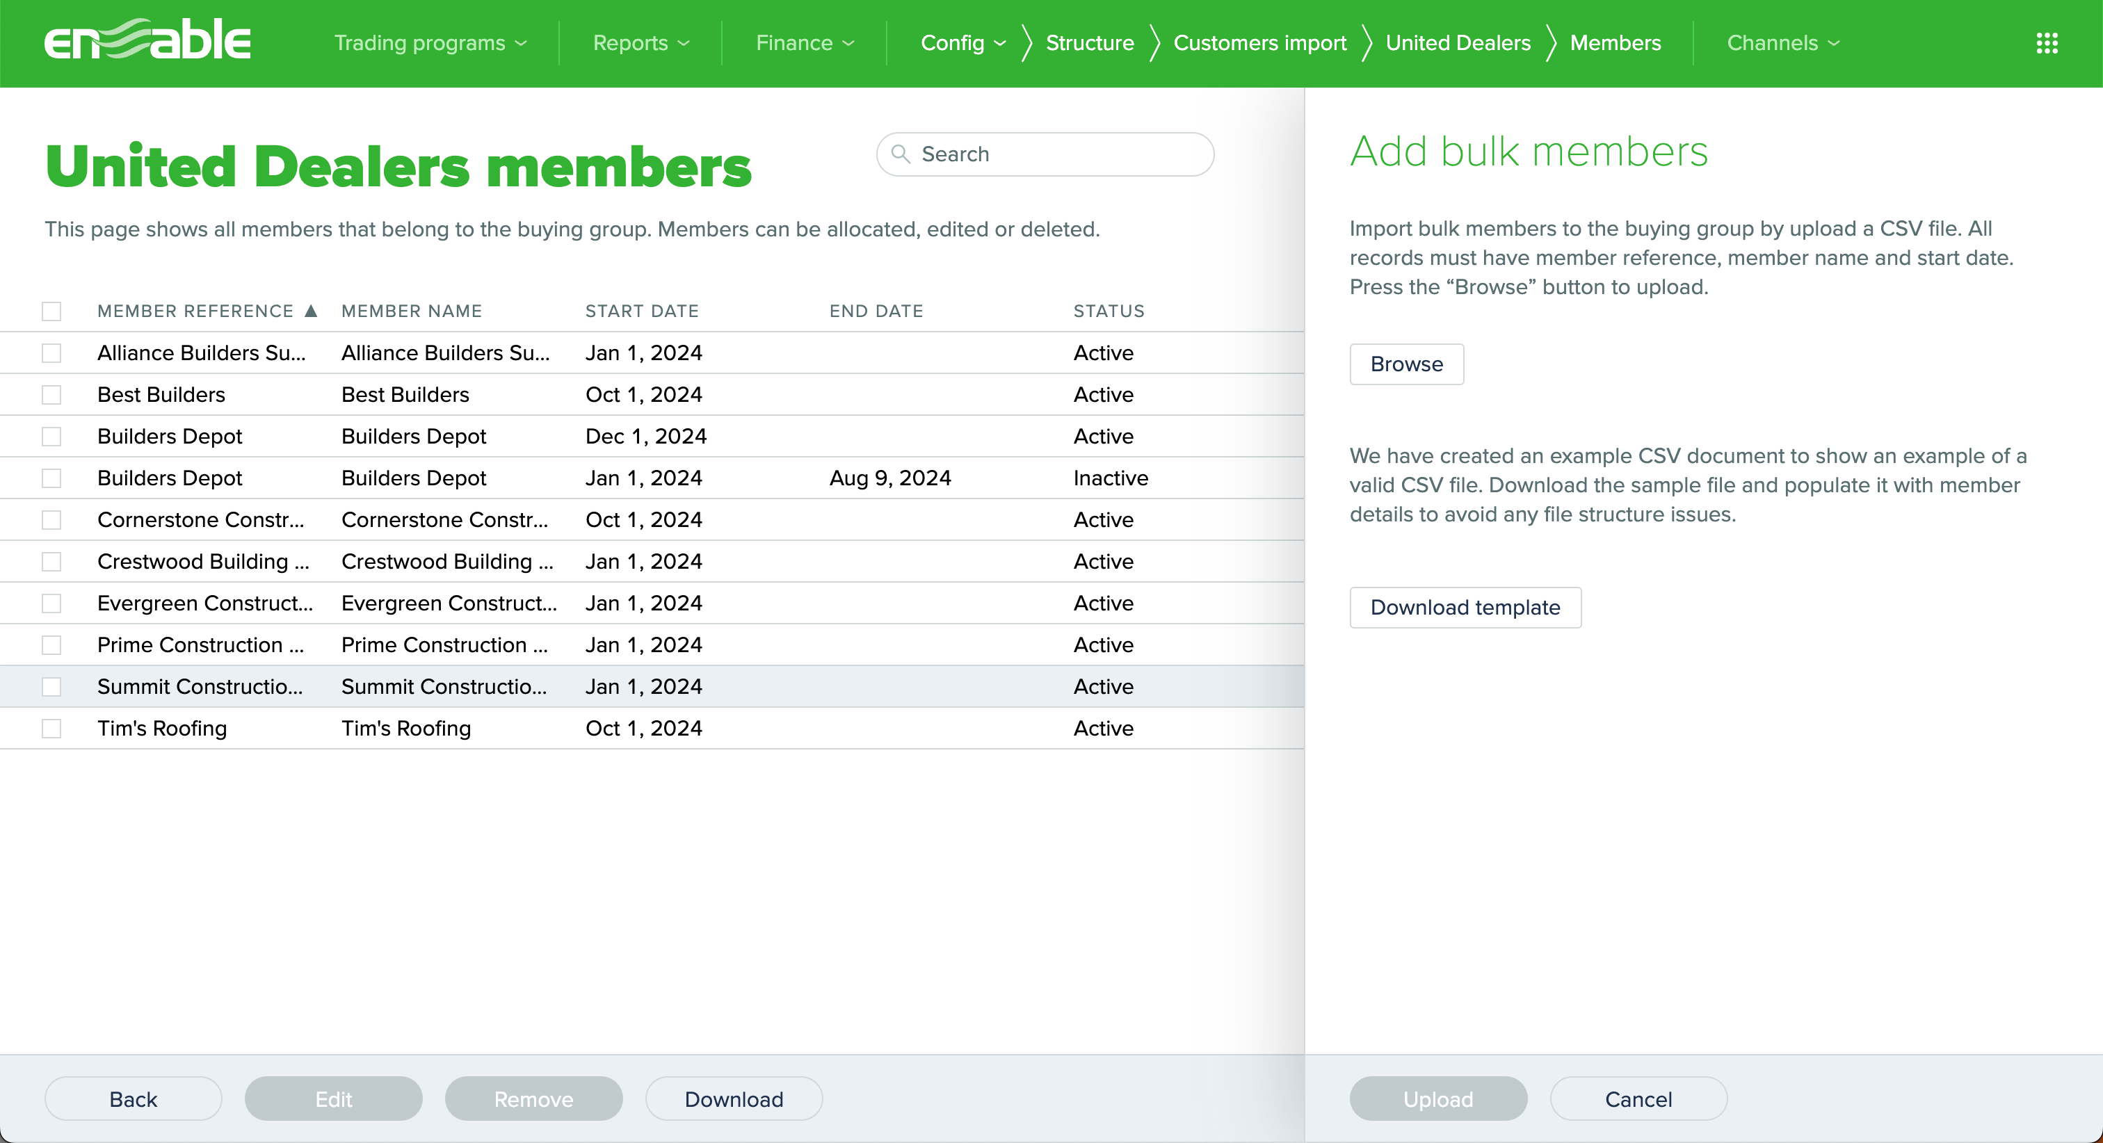Go to Structure breadcrumb
The width and height of the screenshot is (2103, 1143).
click(x=1090, y=42)
